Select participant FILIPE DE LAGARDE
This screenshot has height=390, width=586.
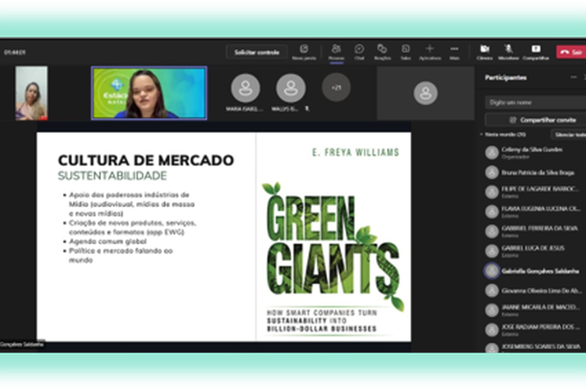(534, 192)
